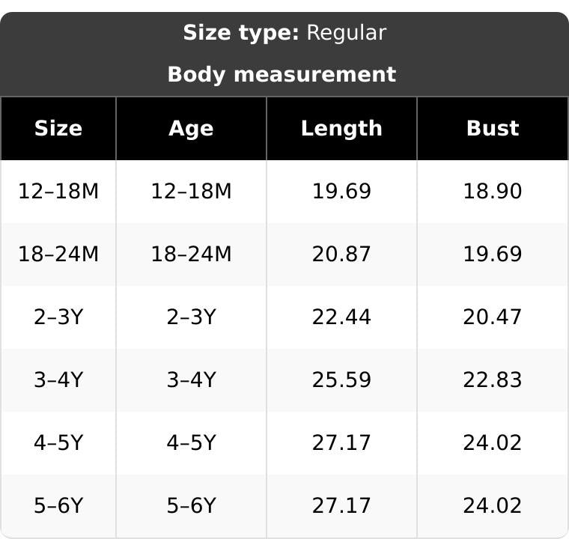
Task: Click the Body measurement title
Action: [282, 74]
